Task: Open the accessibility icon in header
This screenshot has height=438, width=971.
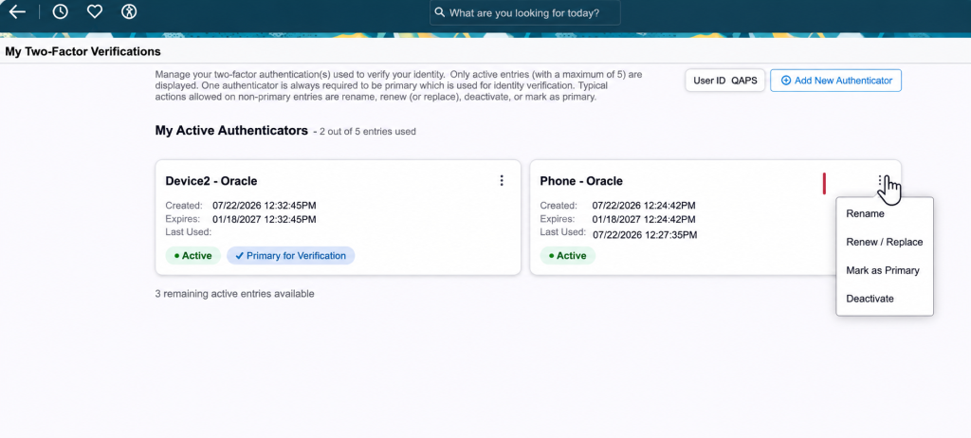Action: coord(129,11)
